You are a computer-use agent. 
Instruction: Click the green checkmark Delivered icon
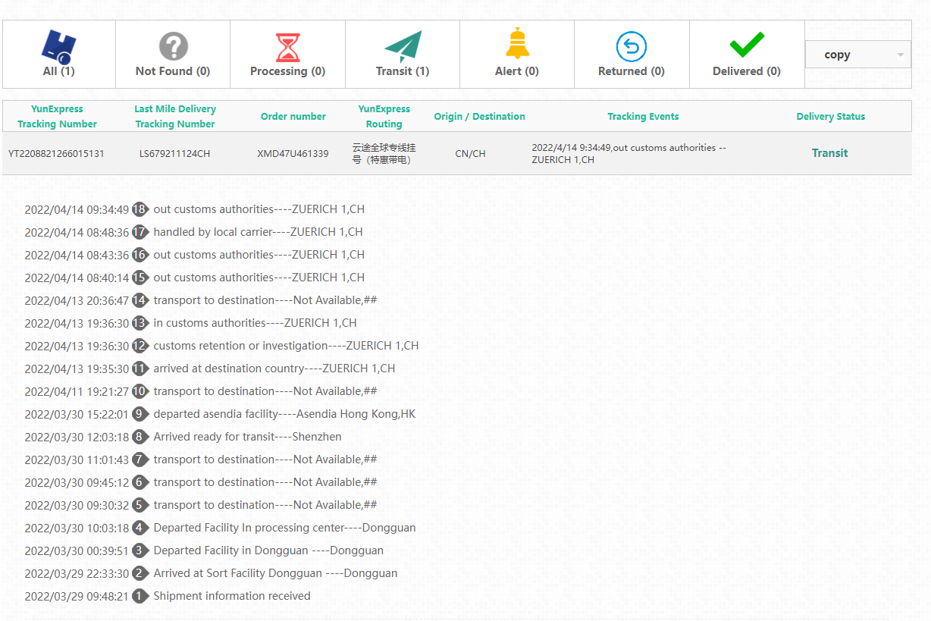coord(746,45)
